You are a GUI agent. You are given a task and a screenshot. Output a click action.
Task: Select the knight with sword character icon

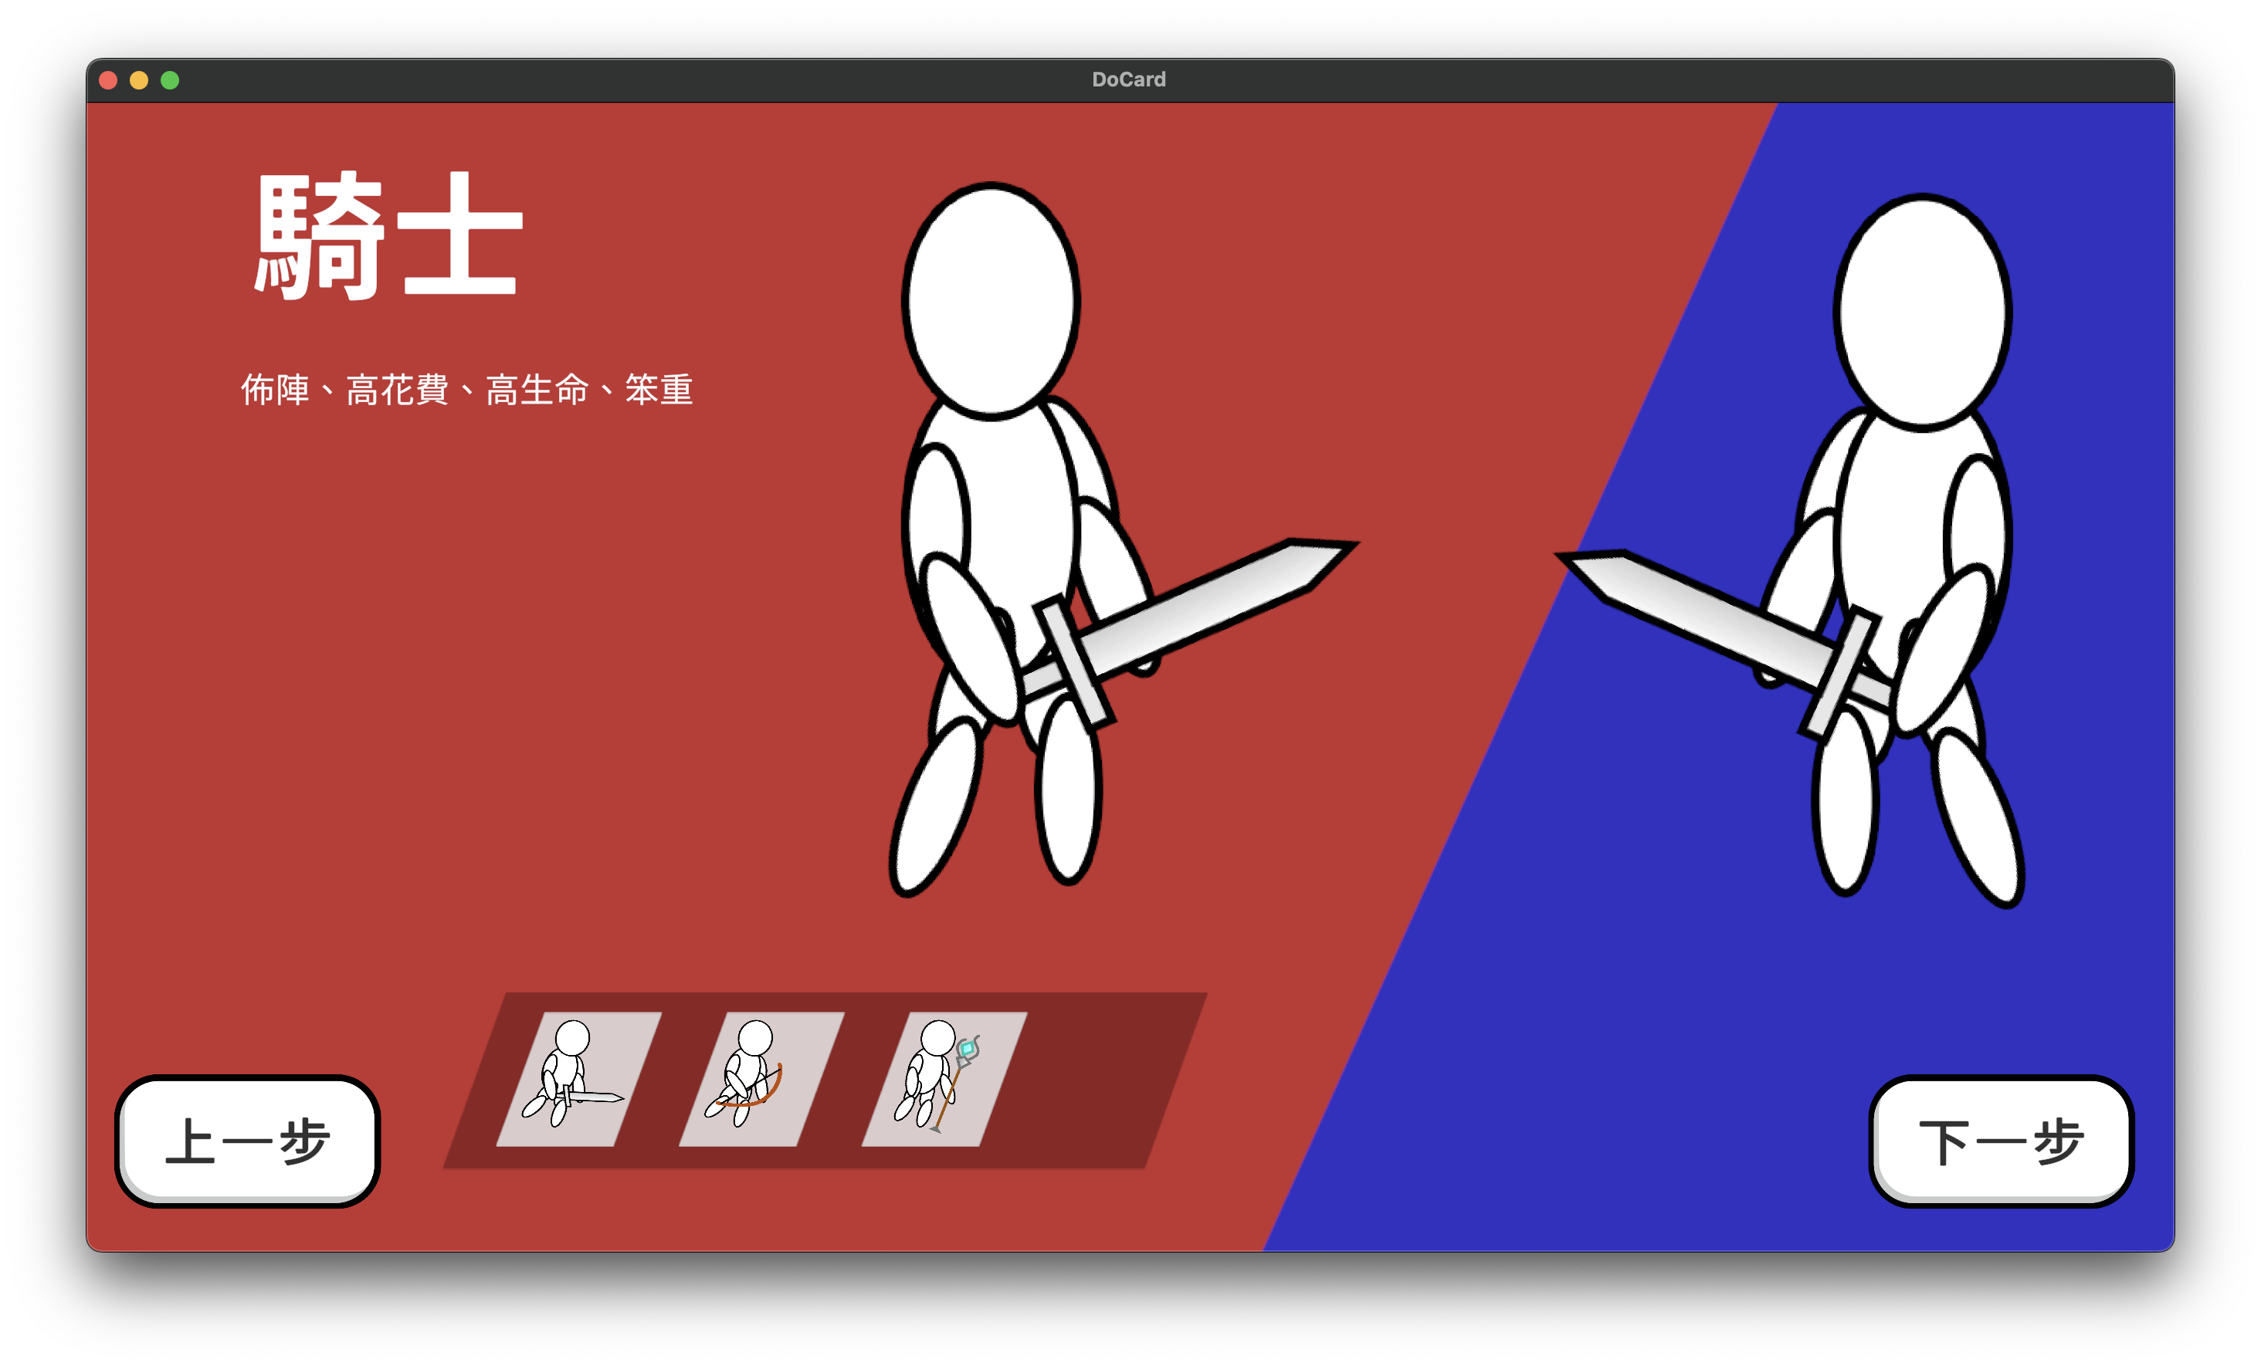pyautogui.click(x=578, y=1078)
